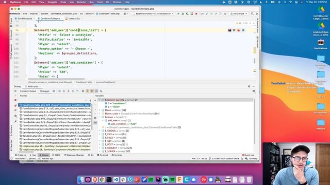Open the Services tool window button
Image resolution: width=330 pixels, height=185 pixels.
point(117,155)
